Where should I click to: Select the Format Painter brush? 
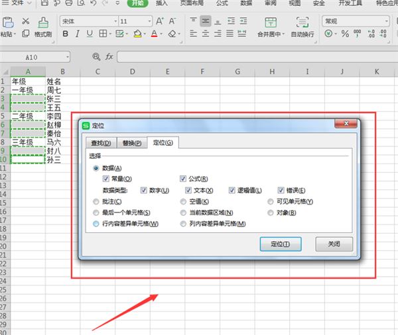pos(43,23)
